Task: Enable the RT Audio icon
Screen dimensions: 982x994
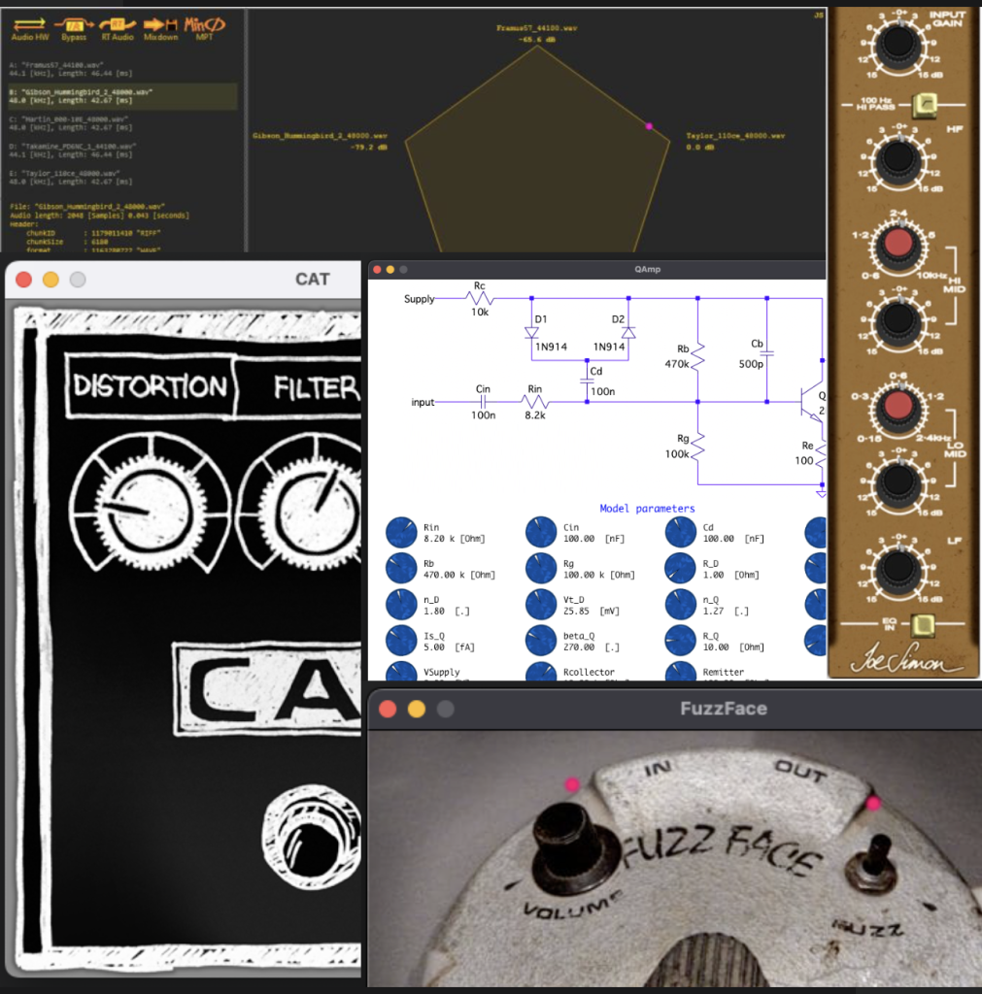Action: tap(118, 23)
